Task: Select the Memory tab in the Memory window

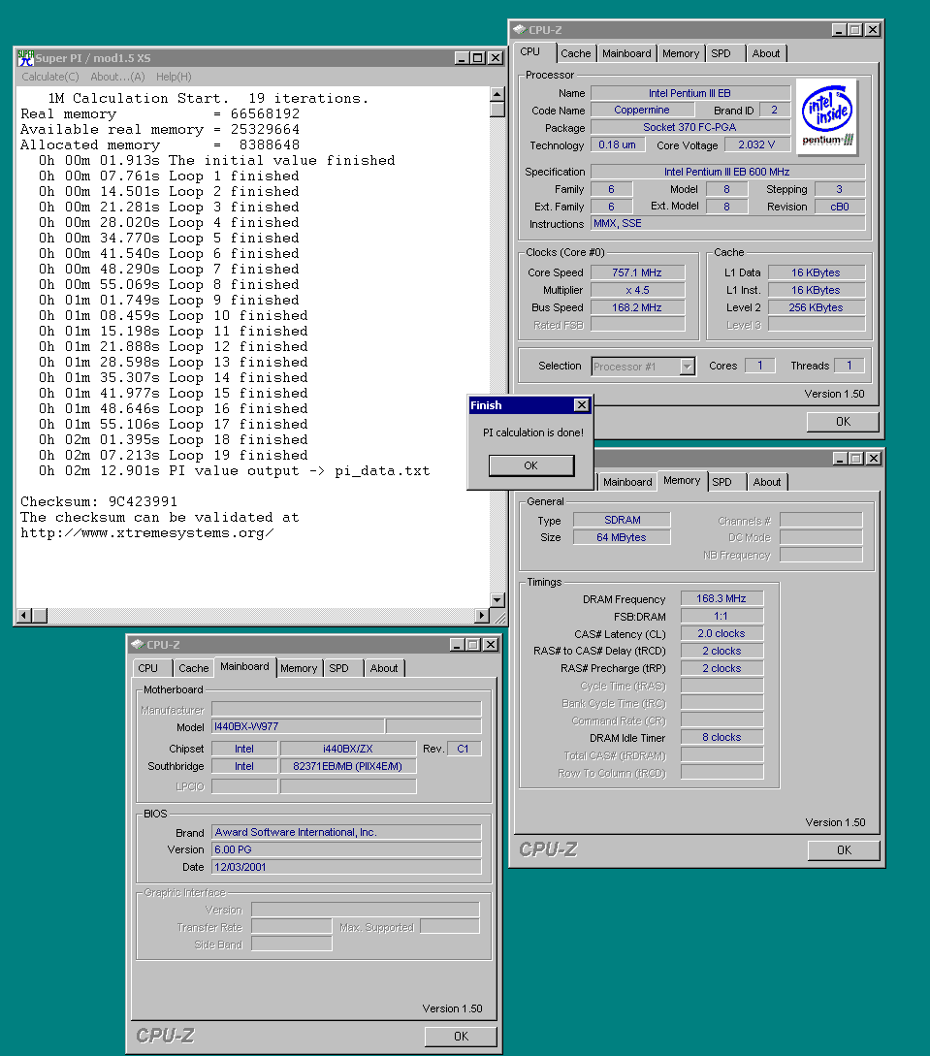Action: 682,480
